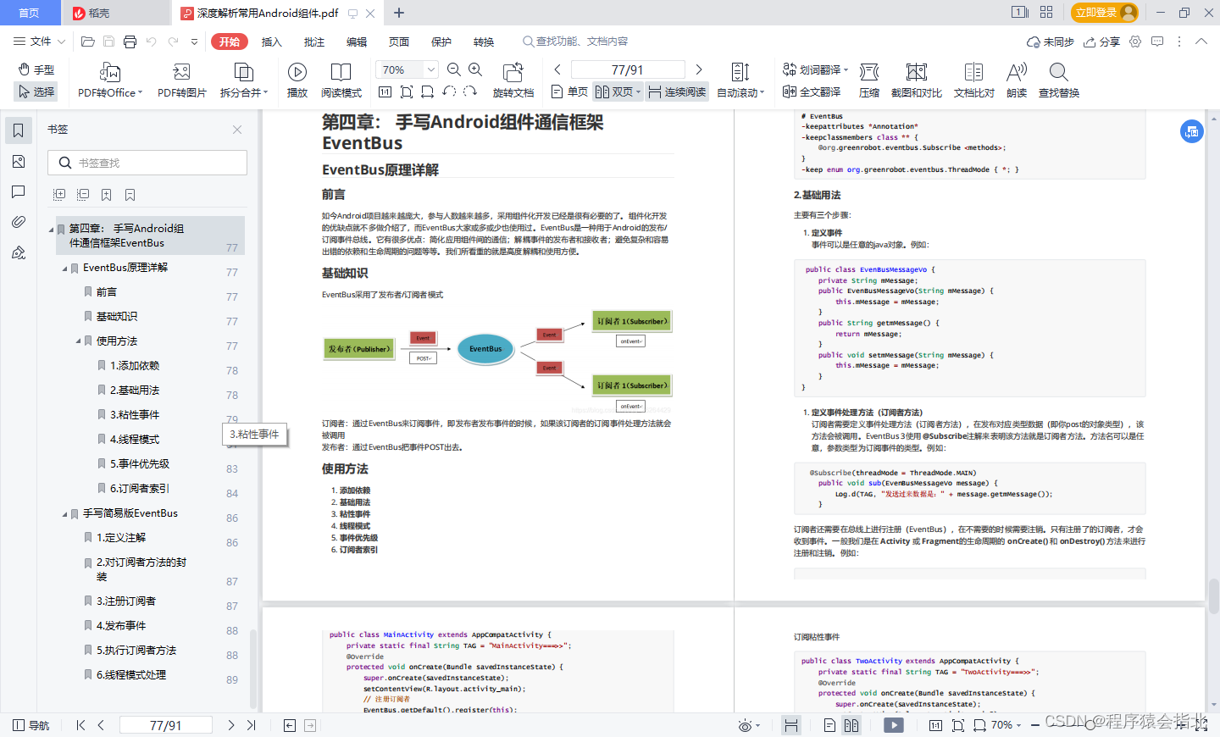The image size is (1220, 737).
Task: Select the Hand tool (手型)
Action: (x=36, y=69)
